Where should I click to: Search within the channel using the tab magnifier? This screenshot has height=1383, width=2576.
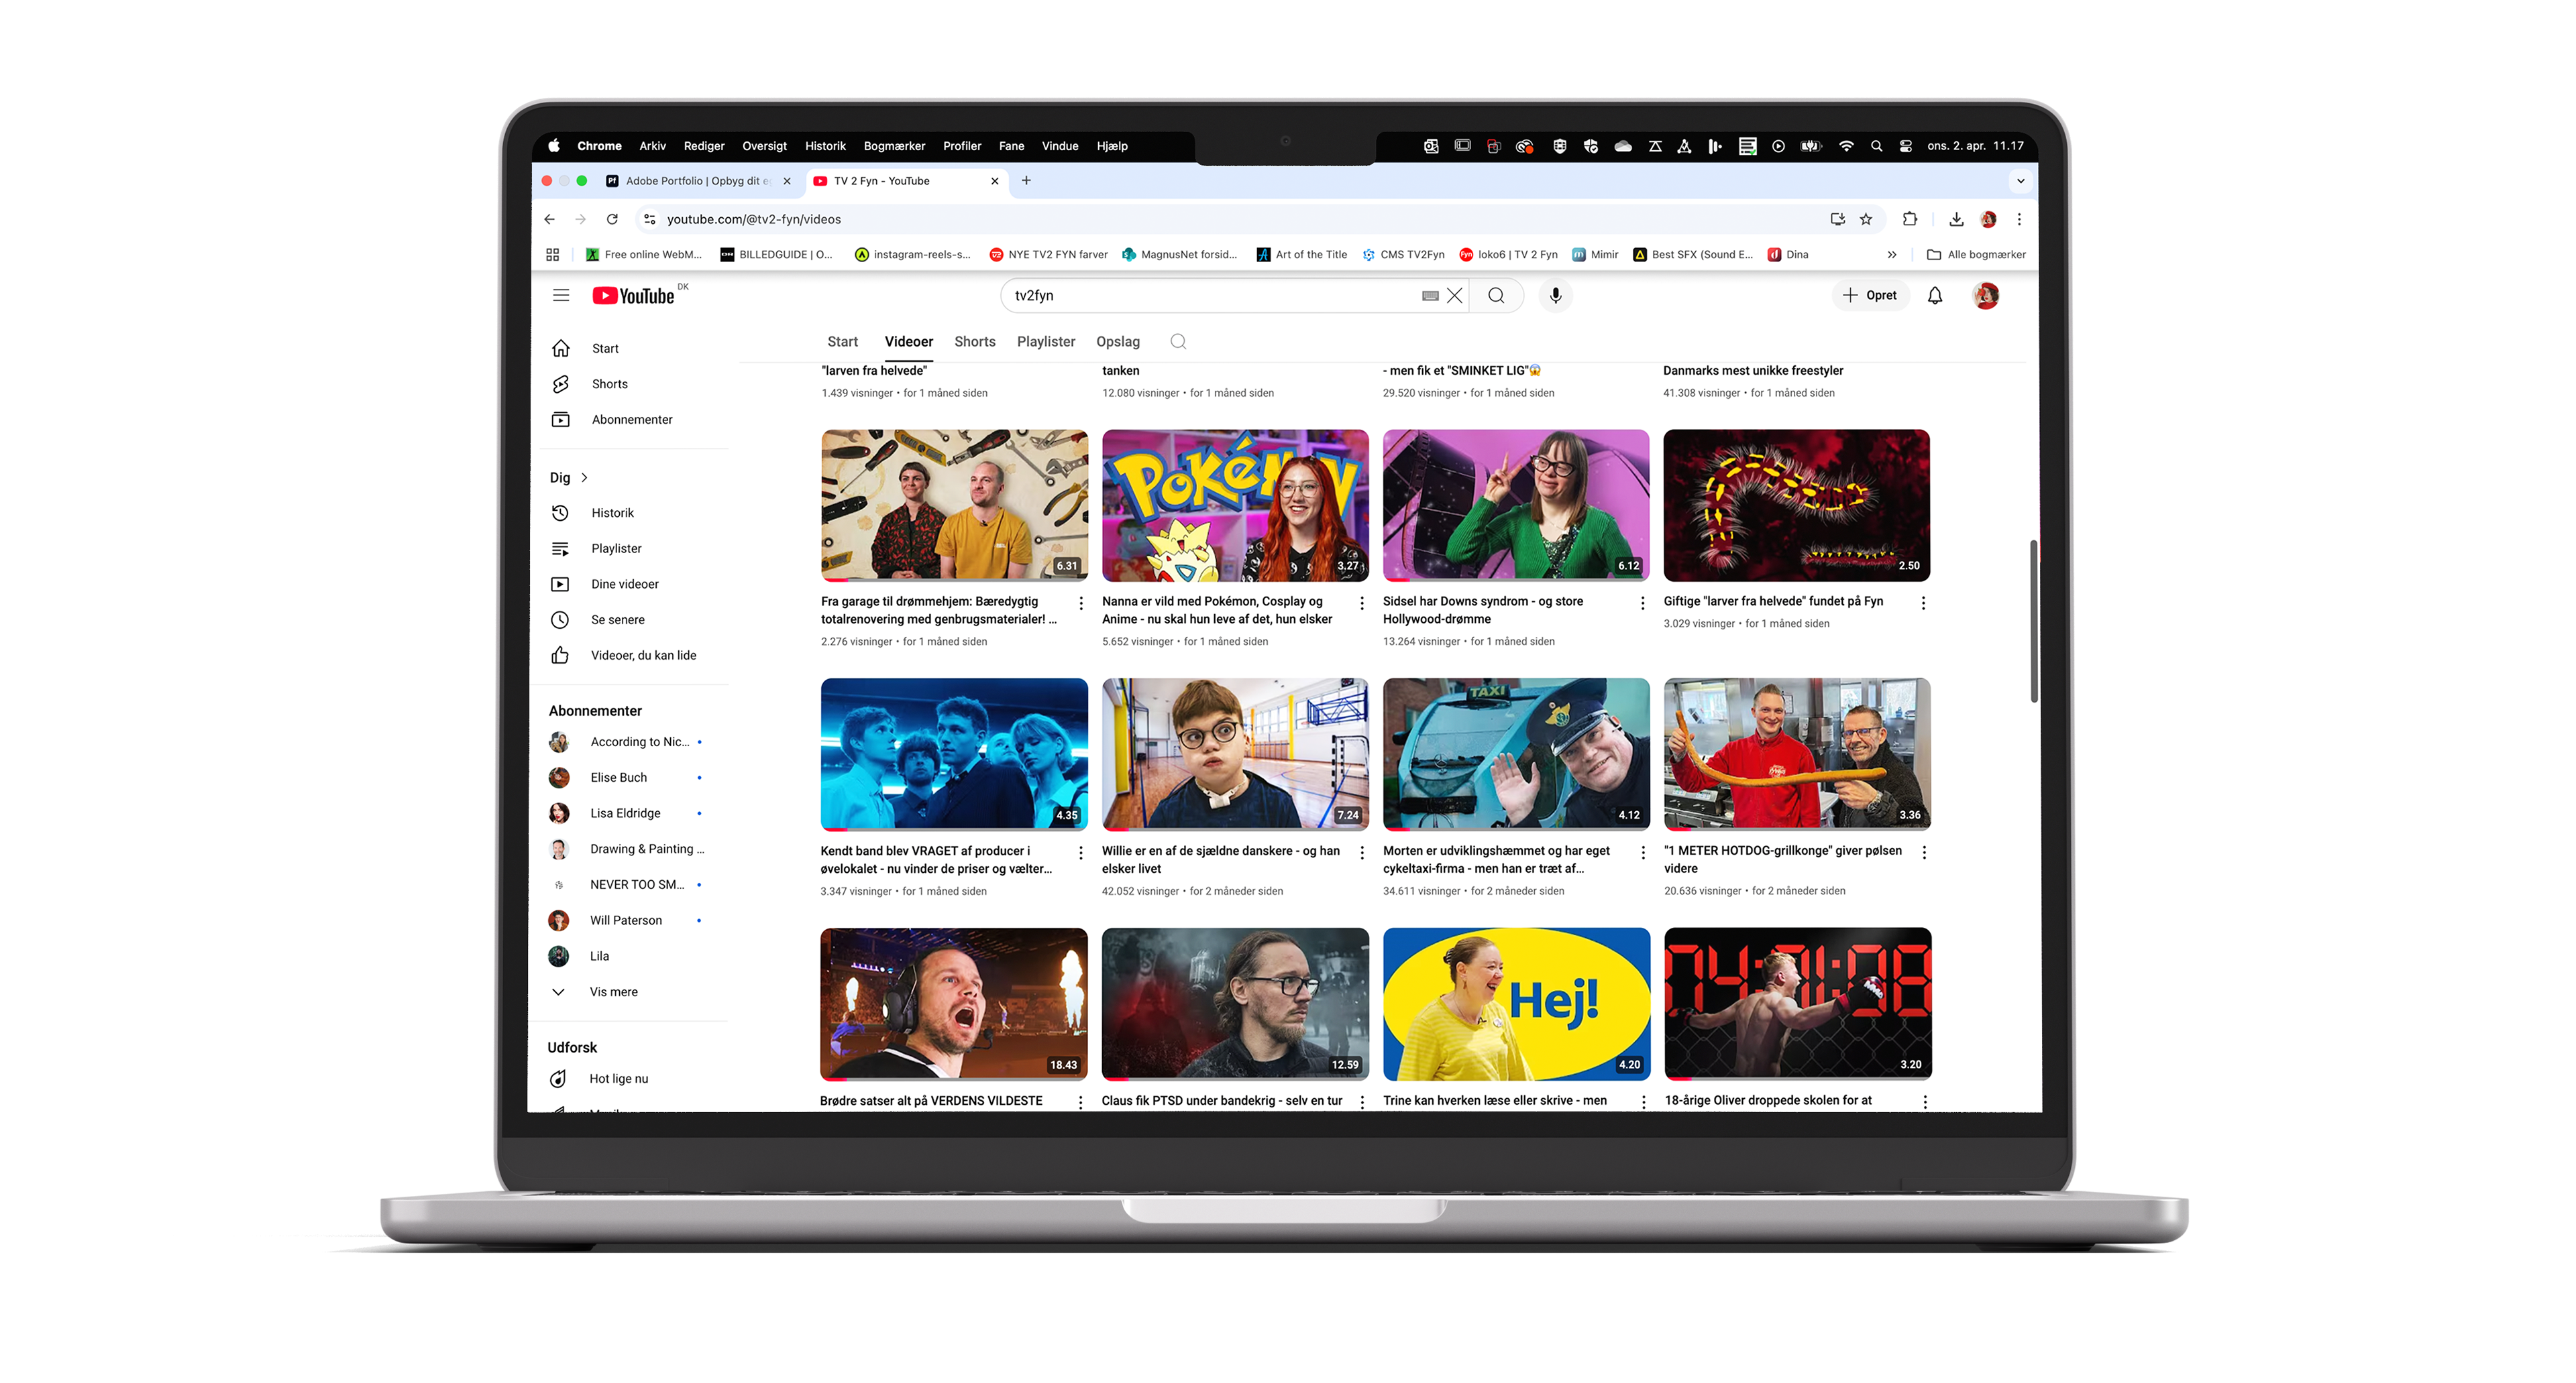click(x=1178, y=342)
